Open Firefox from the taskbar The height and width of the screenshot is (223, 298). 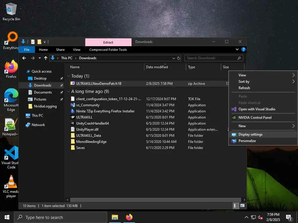click(129, 217)
